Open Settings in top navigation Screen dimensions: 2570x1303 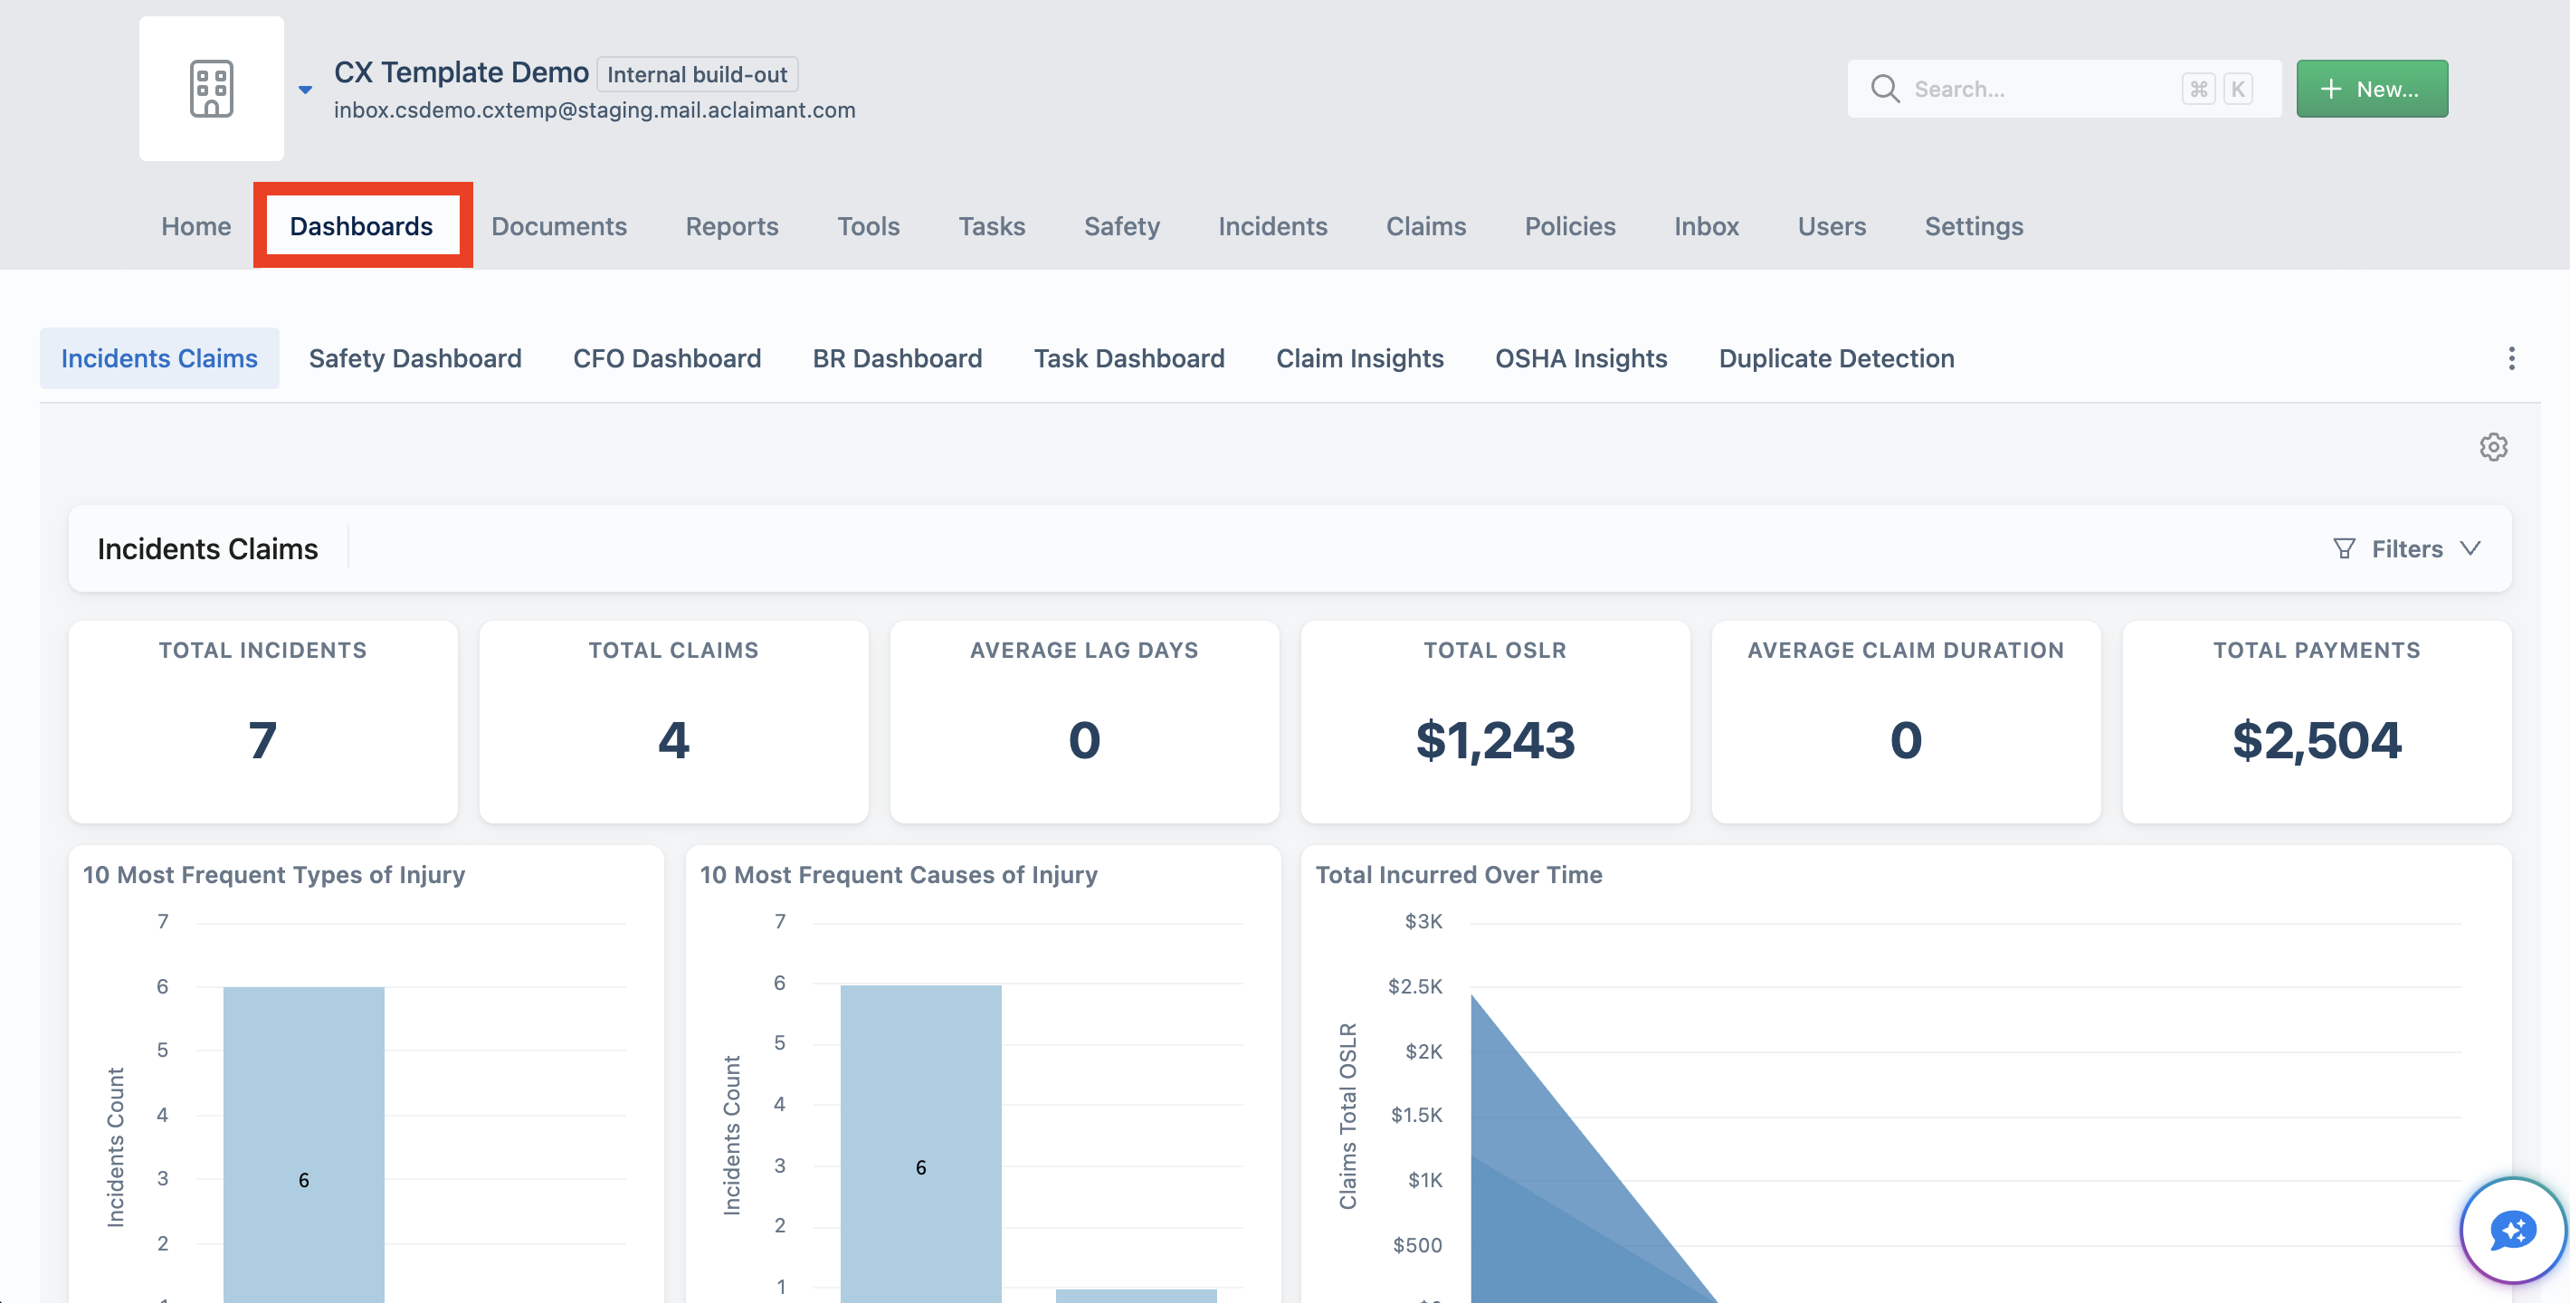(x=1974, y=226)
